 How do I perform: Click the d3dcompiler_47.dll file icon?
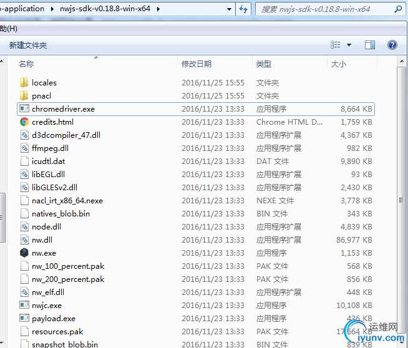point(24,135)
